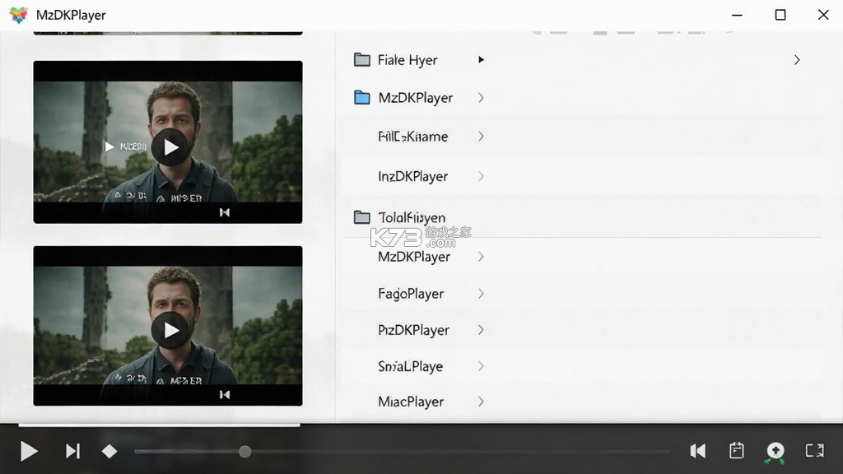The image size is (843, 474).
Task: Select the "SniaLPlaye" list entry
Action: (x=410, y=366)
